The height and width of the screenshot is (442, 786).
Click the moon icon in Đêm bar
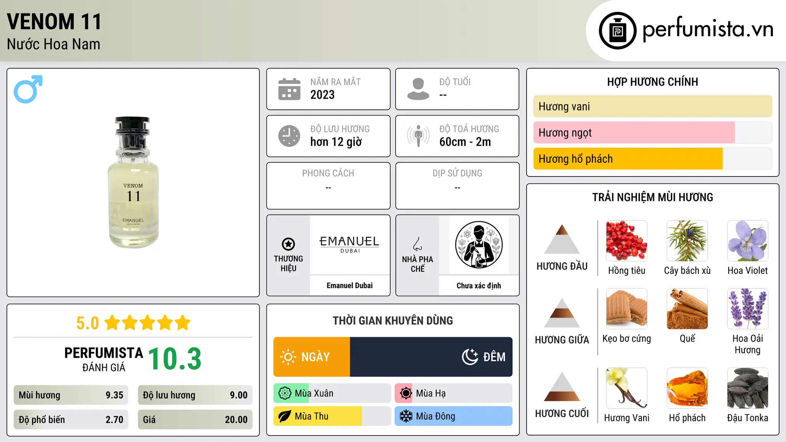pos(470,357)
